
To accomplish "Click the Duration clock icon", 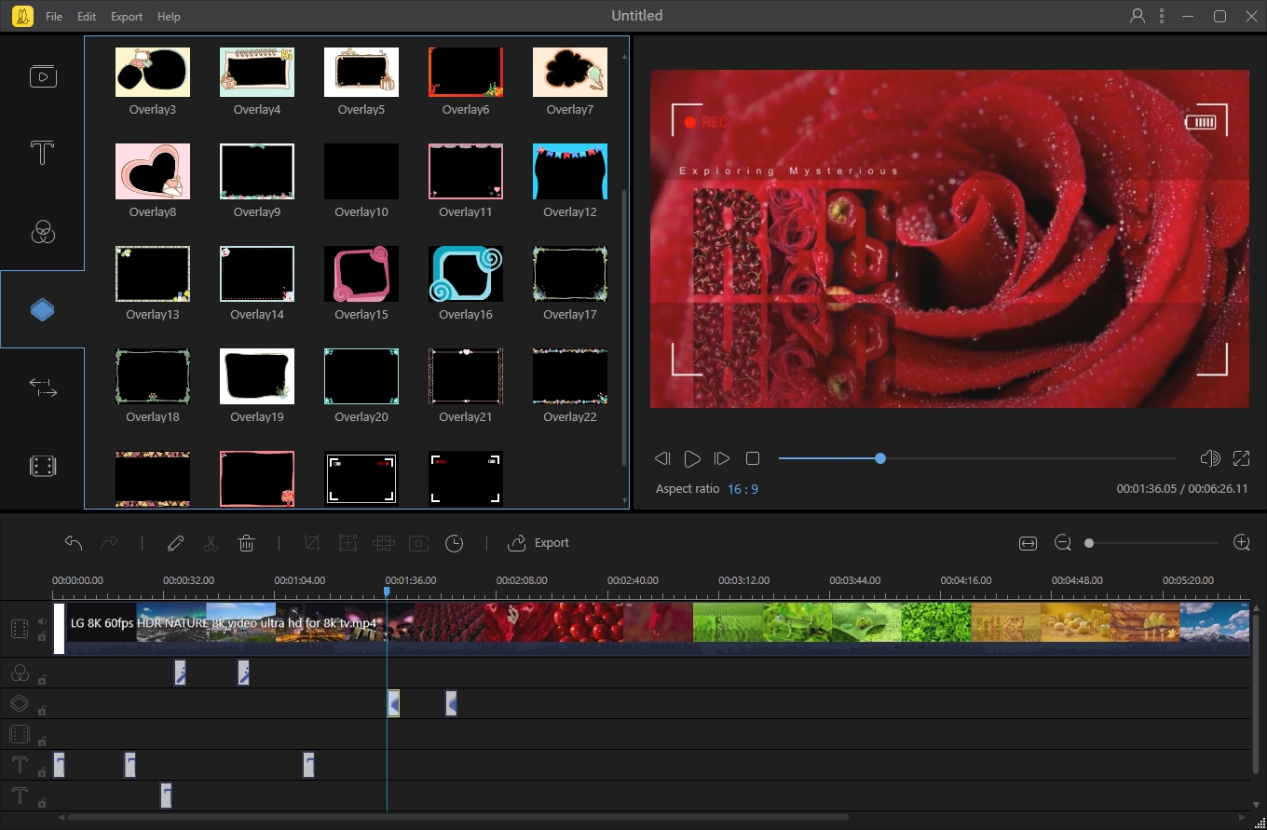I will 455,543.
